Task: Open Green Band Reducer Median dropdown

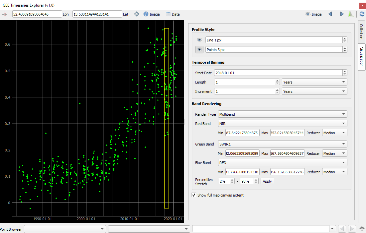Action: [x=335, y=153]
